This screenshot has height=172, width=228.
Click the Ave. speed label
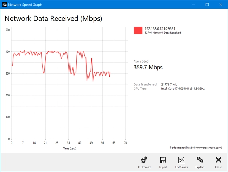pyautogui.click(x=141, y=61)
